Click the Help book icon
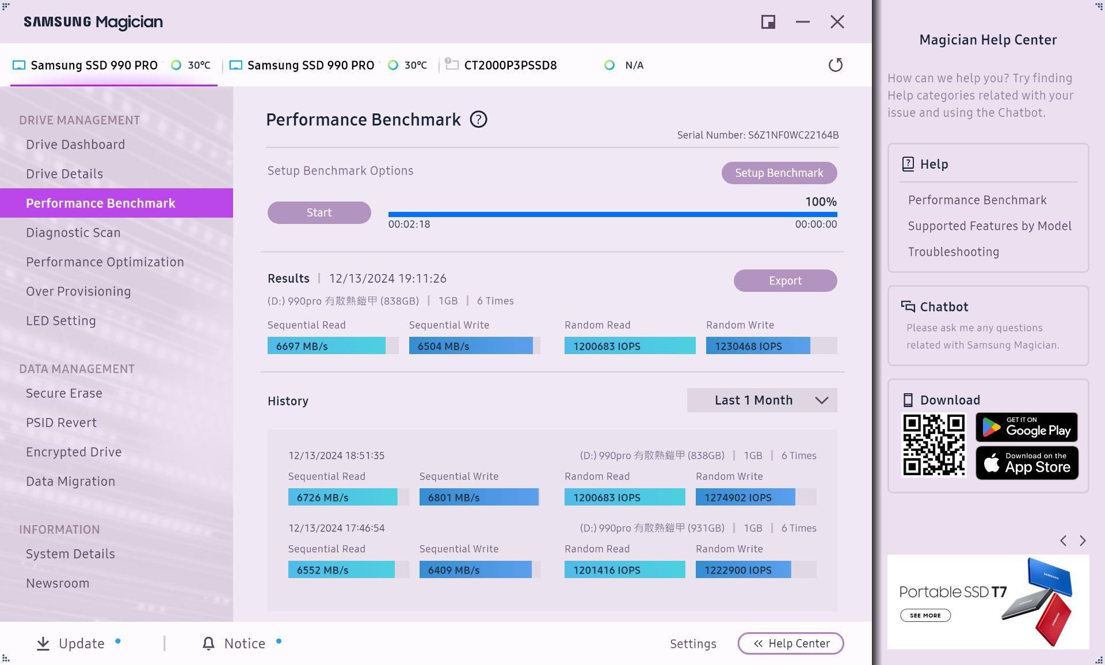The height and width of the screenshot is (665, 1105). [908, 164]
